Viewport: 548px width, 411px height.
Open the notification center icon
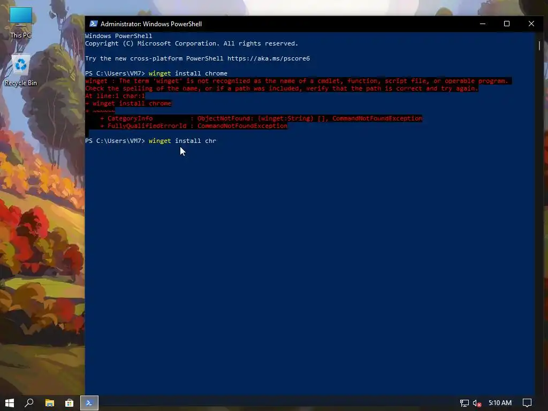527,403
